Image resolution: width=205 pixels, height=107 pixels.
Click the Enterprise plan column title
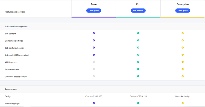[x=183, y=4]
